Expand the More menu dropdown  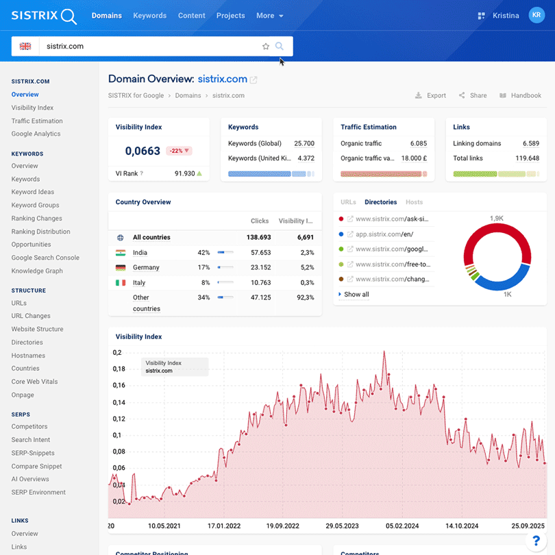click(x=270, y=16)
